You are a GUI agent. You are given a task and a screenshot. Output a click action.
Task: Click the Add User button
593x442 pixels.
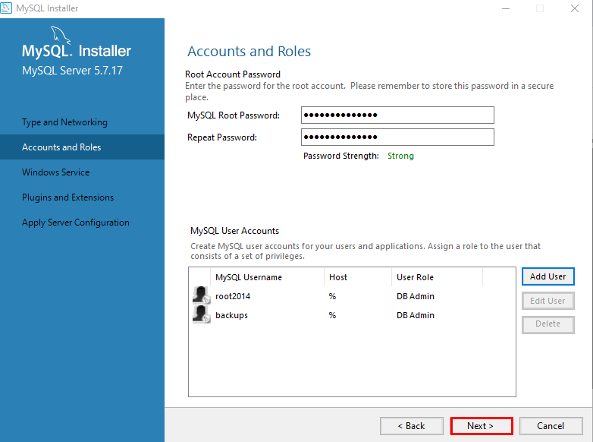click(x=548, y=276)
